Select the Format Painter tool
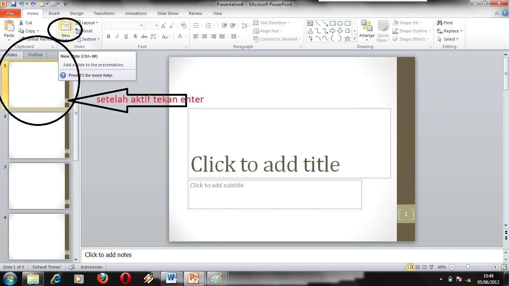Viewport: 509px width, 286px height. (x=37, y=39)
